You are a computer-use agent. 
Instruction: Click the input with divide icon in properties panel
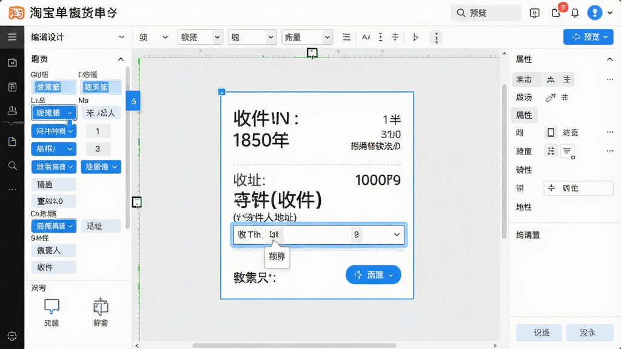click(578, 188)
